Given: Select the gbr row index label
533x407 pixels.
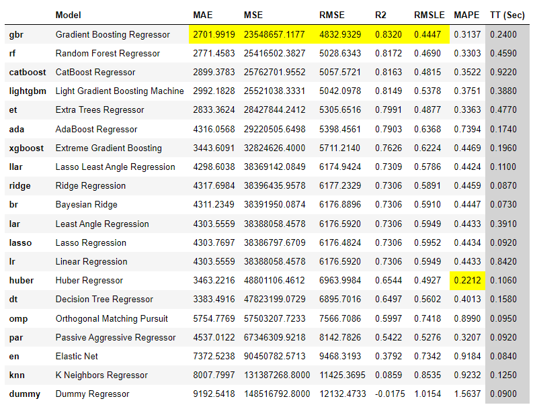Looking at the screenshot, I should pyautogui.click(x=16, y=35).
